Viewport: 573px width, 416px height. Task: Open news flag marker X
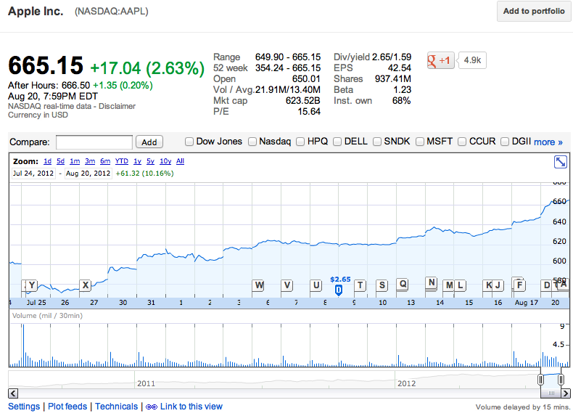point(85,285)
